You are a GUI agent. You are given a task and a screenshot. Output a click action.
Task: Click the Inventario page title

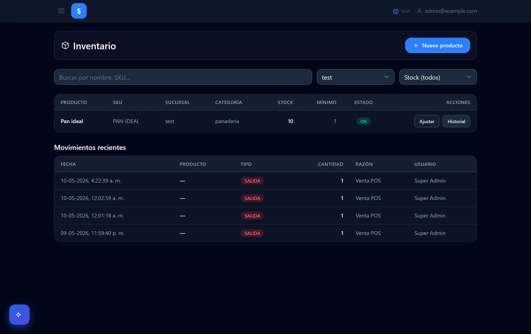94,46
